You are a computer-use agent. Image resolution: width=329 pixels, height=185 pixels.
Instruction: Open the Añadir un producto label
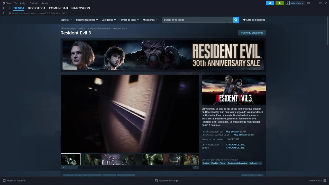[16, 181]
